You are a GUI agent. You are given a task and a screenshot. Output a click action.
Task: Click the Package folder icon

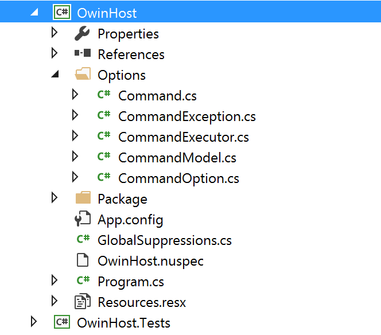click(83, 197)
